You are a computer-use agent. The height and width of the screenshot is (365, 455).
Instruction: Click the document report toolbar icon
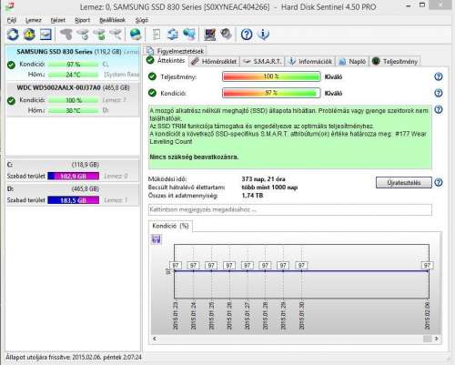pyautogui.click(x=157, y=35)
